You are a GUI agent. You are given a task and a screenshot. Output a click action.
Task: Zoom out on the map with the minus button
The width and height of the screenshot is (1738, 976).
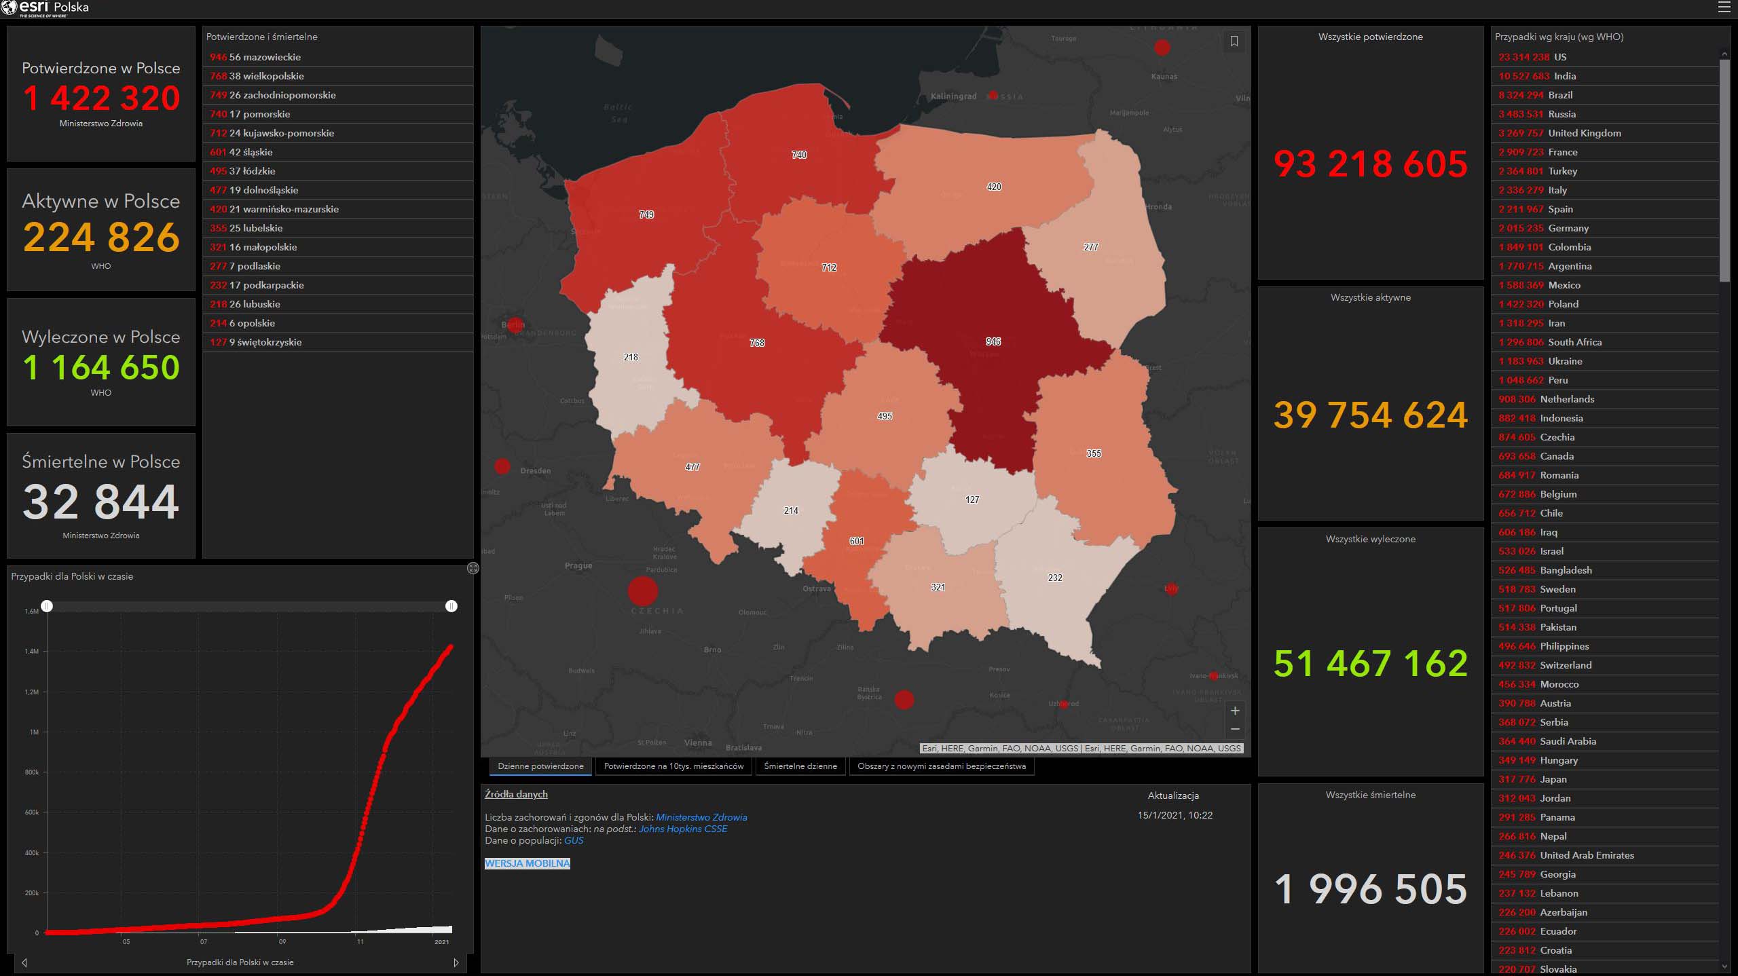[x=1235, y=729]
